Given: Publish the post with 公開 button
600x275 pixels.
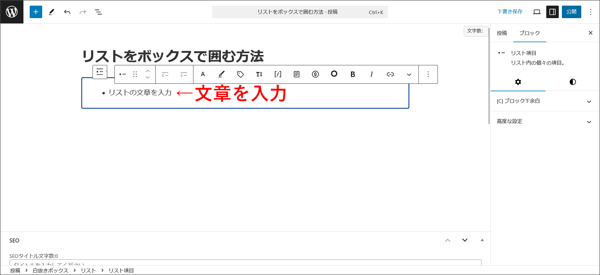Looking at the screenshot, I should (572, 12).
